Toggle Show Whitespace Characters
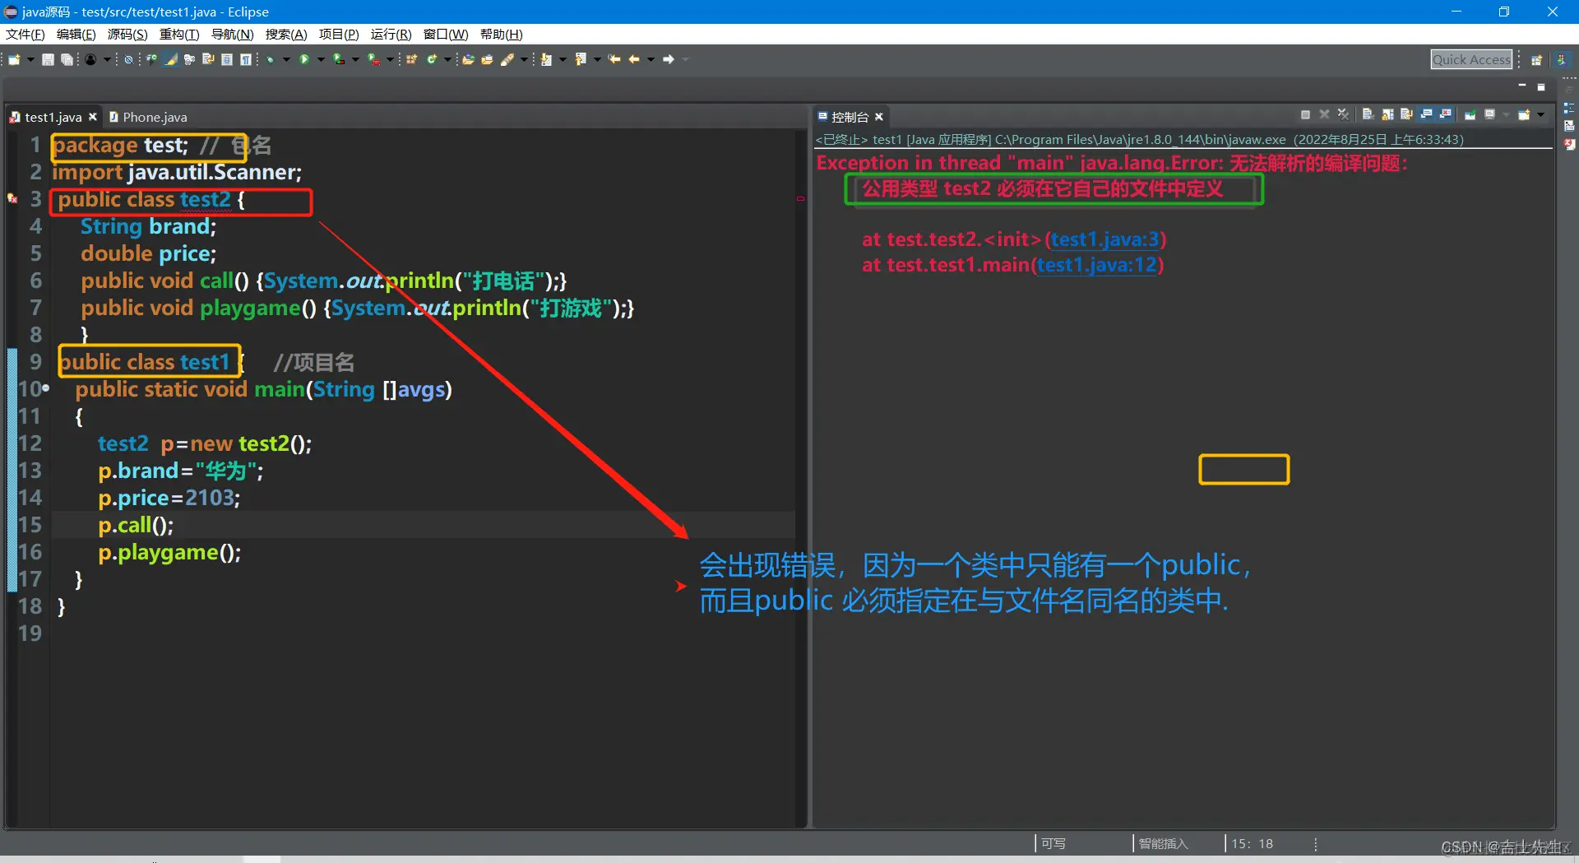 [245, 59]
